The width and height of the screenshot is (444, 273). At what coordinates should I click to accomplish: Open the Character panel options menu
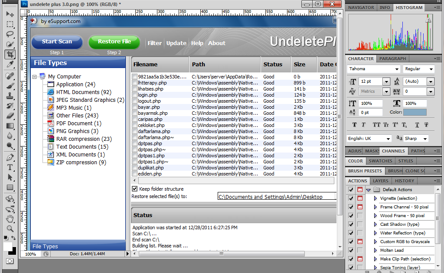tap(437, 58)
